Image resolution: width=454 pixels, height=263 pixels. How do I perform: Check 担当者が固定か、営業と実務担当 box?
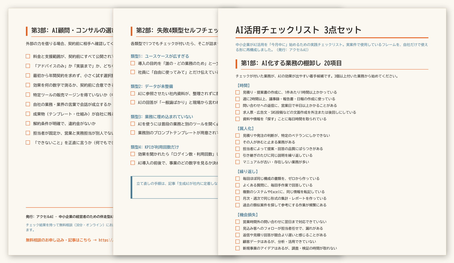[x=28, y=133]
